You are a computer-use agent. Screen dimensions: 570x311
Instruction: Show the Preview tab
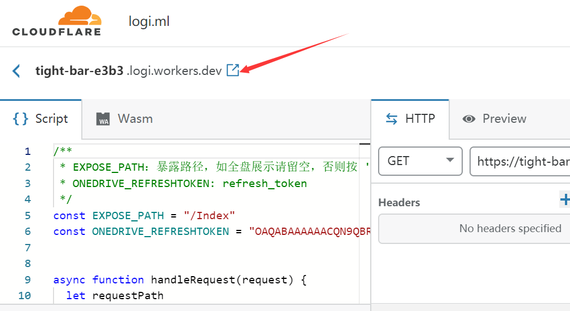[x=494, y=119]
